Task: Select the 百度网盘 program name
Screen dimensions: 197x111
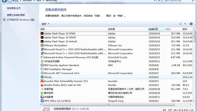Action: (x=49, y=89)
